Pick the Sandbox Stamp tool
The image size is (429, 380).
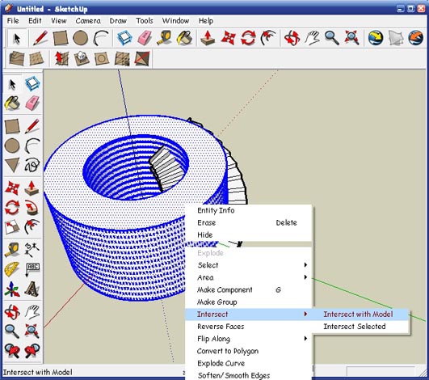(x=82, y=58)
